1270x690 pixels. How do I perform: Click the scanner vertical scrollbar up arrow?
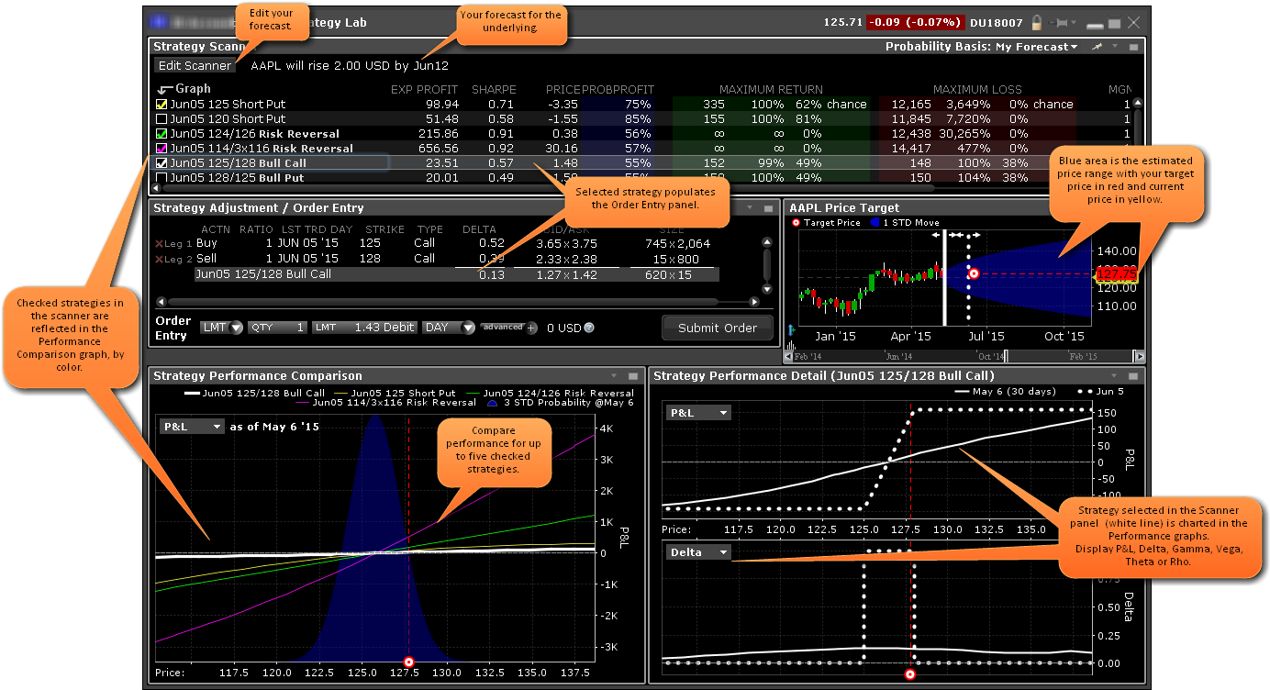tap(1138, 104)
